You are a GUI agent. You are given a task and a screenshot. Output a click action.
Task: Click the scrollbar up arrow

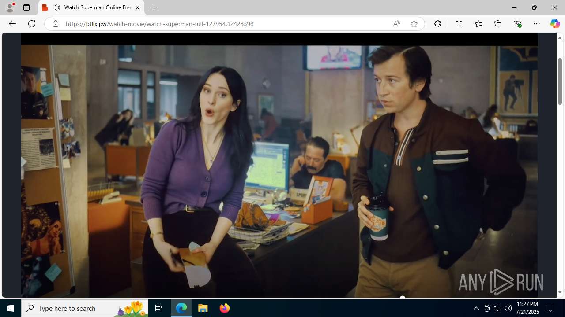pos(560,38)
